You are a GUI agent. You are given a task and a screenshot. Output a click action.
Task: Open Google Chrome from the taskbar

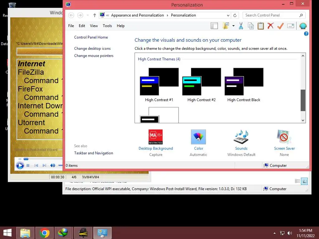[44, 233]
